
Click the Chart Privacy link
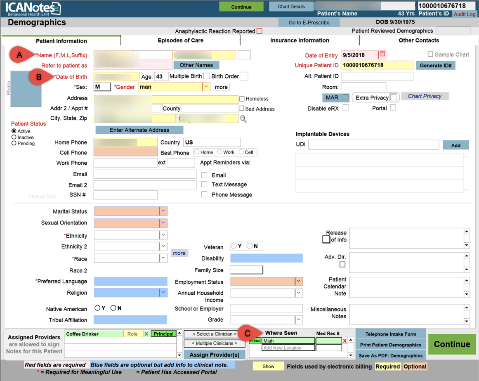click(x=425, y=96)
